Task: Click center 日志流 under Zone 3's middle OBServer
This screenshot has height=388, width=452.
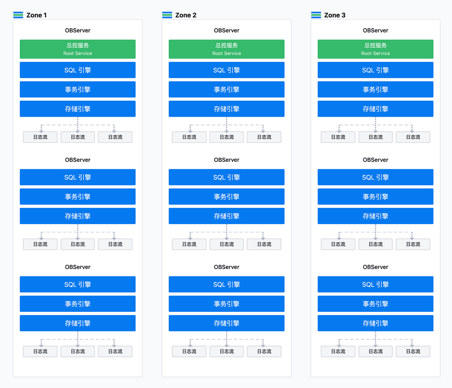Action: 376,244
